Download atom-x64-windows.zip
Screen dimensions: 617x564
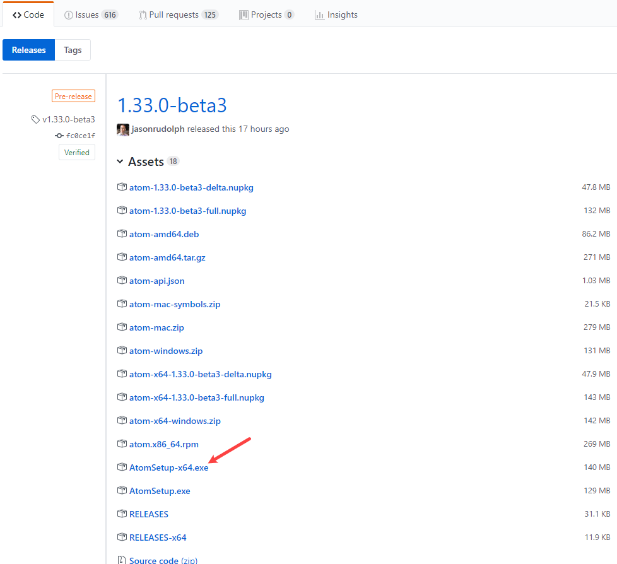[175, 421]
